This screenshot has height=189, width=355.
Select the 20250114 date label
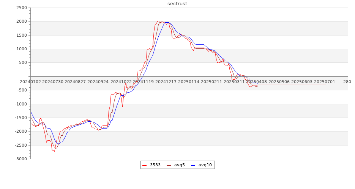(189, 82)
